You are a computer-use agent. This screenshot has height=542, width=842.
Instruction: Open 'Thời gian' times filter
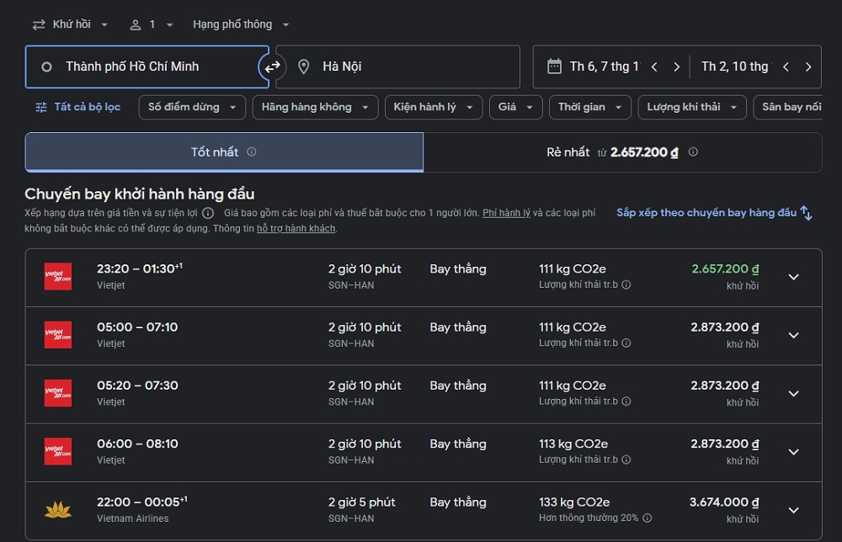[590, 107]
